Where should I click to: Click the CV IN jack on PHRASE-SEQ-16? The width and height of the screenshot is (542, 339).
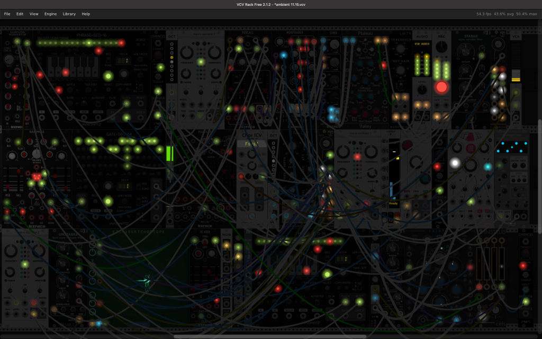(x=112, y=103)
